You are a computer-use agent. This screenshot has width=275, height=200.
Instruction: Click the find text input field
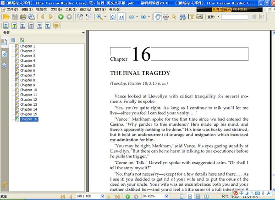click(235, 17)
